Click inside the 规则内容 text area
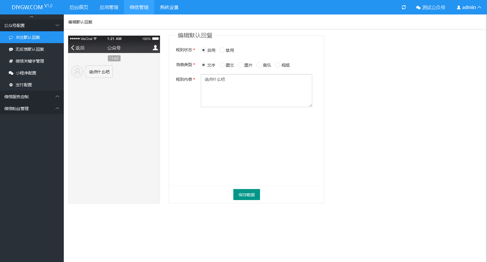487x262 pixels. 256,90
